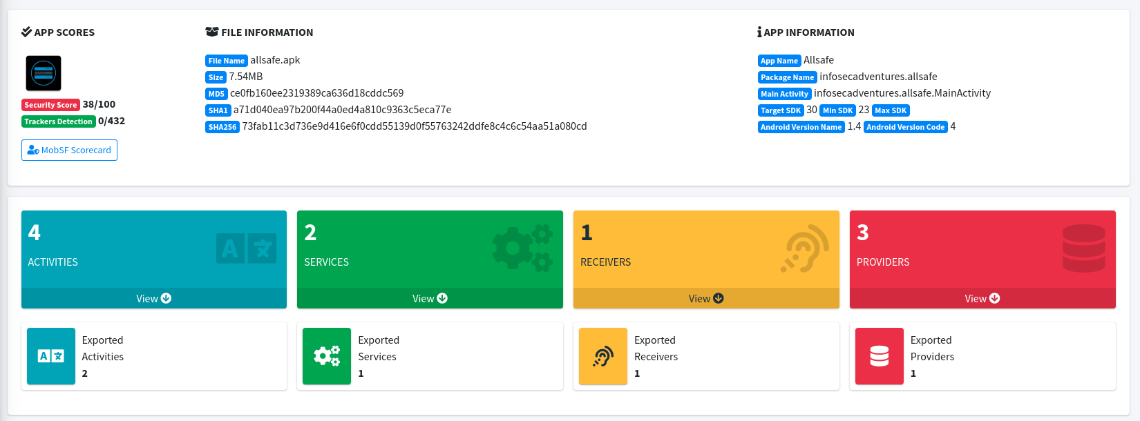
Task: Click the SHA256 hash label
Action: pos(222,127)
